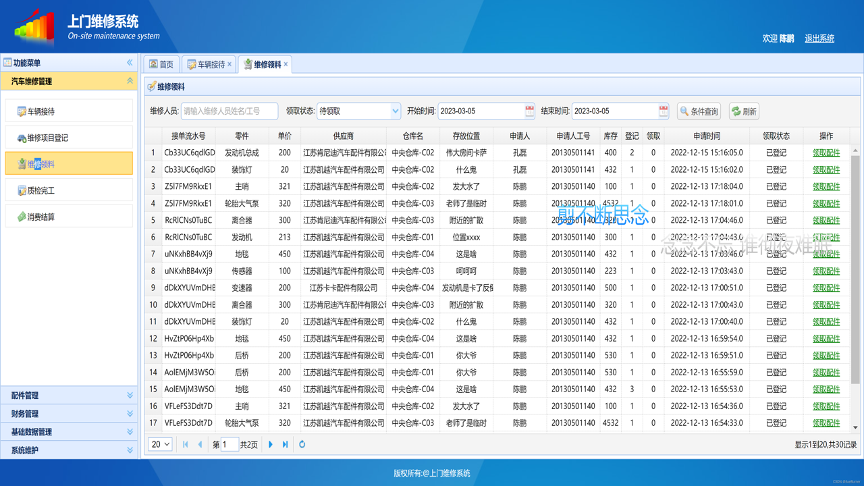Close the 车辆接待 tab
Viewport: 864px width, 486px height.
tap(230, 65)
